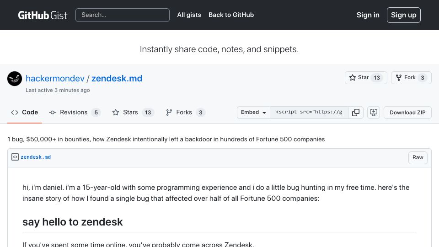The height and width of the screenshot is (247, 439).
Task: Go to Back to GitHub
Action: [x=231, y=15]
